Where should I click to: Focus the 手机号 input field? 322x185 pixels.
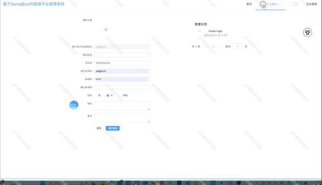pos(122,63)
